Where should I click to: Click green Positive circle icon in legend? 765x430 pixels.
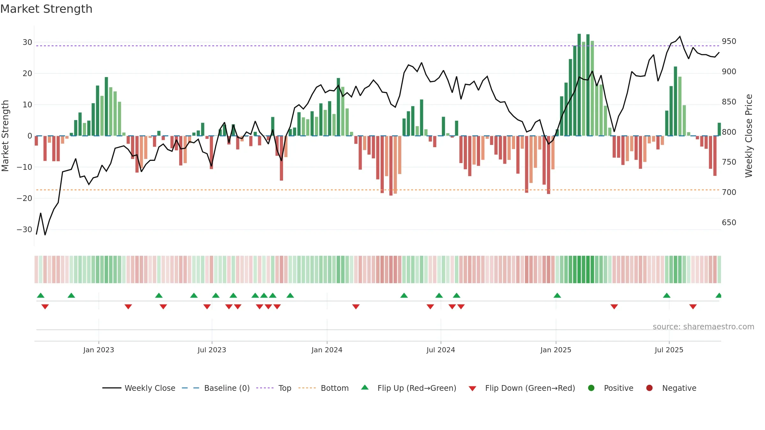tap(591, 388)
